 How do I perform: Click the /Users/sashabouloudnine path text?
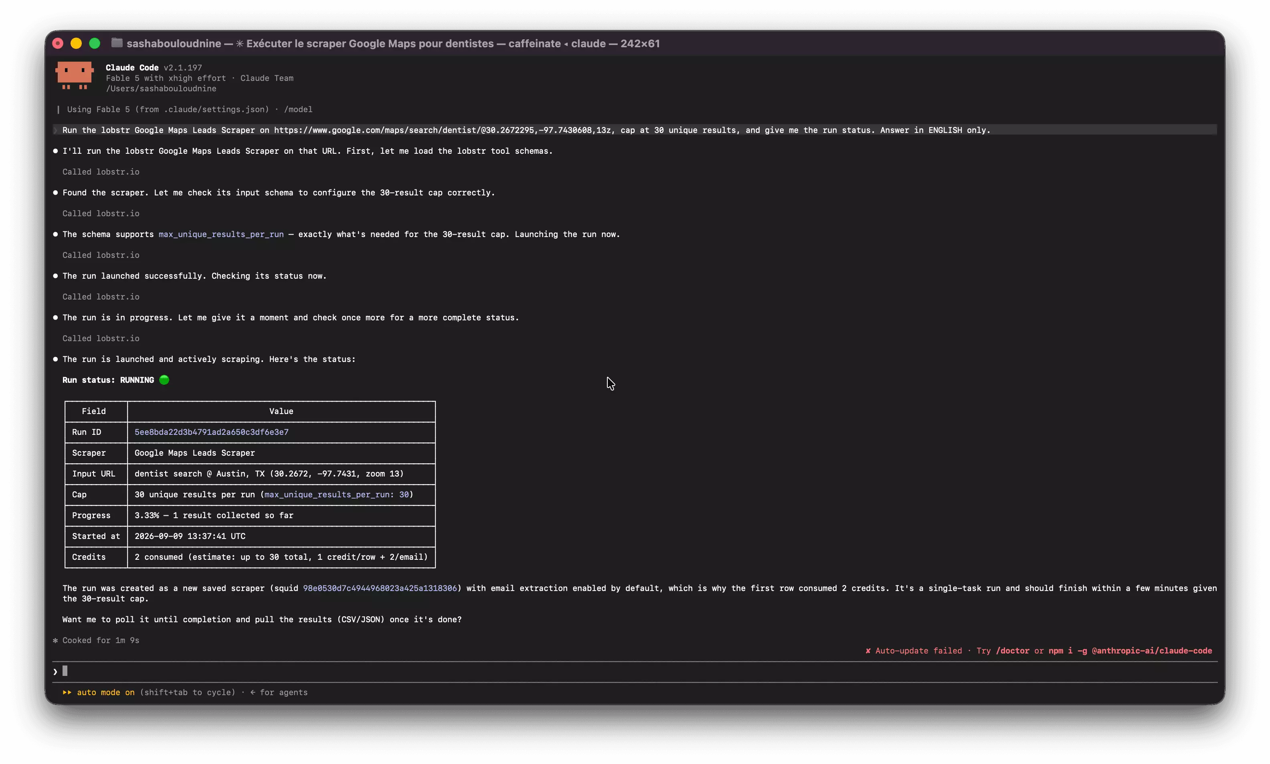tap(161, 88)
